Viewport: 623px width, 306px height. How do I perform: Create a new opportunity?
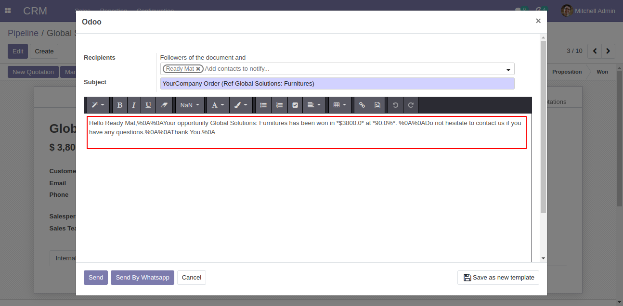point(44,51)
